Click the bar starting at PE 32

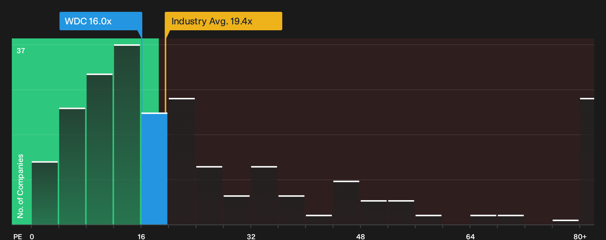pos(264,196)
